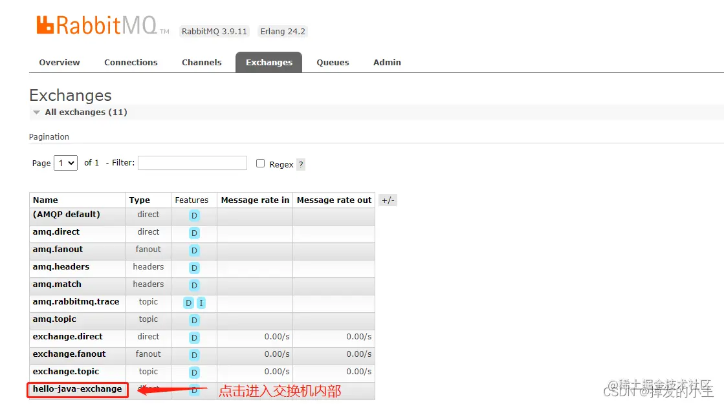This screenshot has height=404, width=724.
Task: Click the D durable badge for exchange.fanout
Action: (x=194, y=355)
